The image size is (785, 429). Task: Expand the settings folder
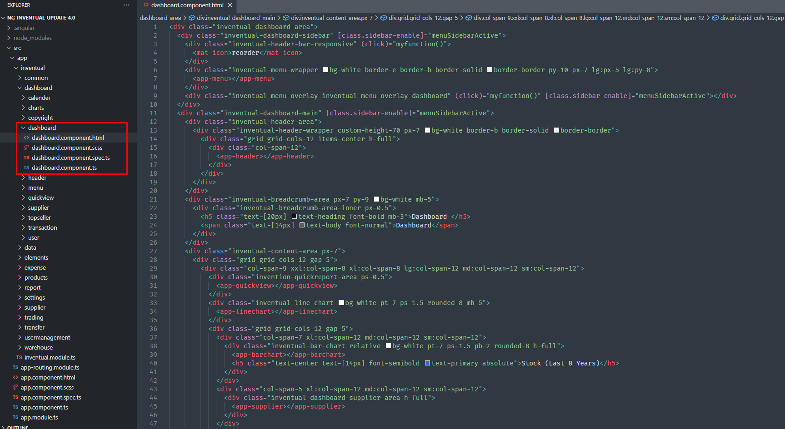tap(20, 297)
